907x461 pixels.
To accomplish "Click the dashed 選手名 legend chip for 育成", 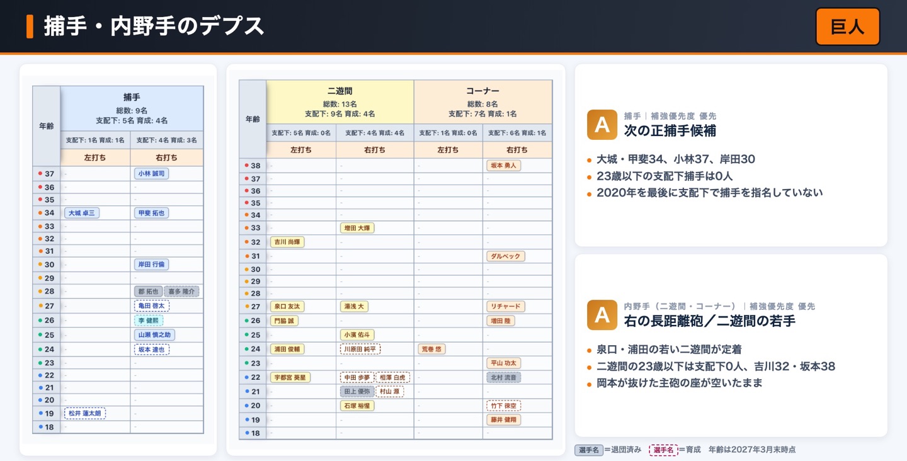I will point(663,450).
